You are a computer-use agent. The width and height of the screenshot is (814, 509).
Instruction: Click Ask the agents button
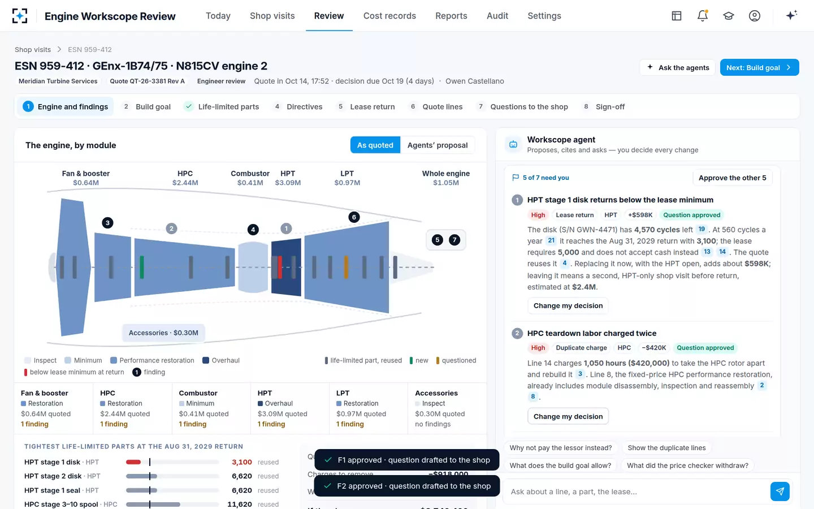[x=678, y=67]
